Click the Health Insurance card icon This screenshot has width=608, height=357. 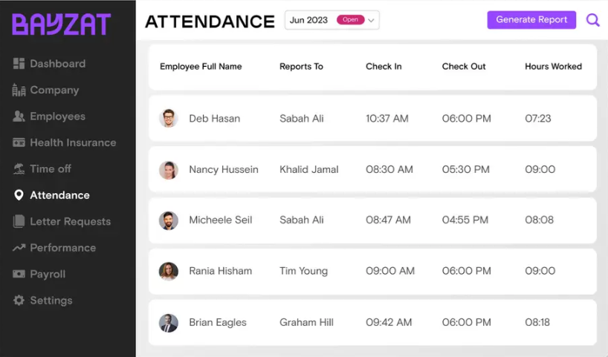coord(19,143)
